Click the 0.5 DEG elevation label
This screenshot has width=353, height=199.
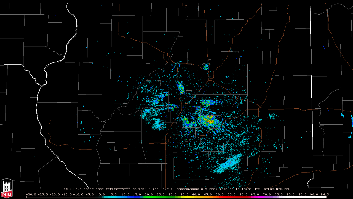tap(209, 189)
